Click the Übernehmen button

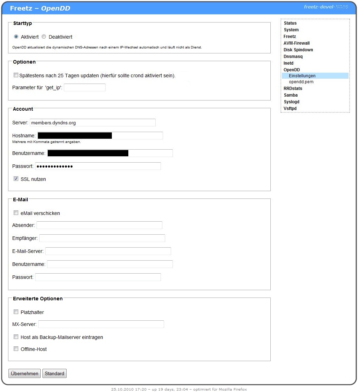tap(25, 373)
